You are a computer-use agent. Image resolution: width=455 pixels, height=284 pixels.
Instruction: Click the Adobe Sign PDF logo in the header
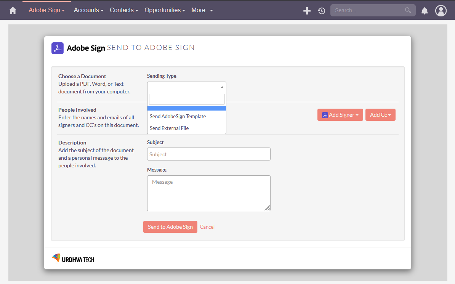tap(58, 48)
